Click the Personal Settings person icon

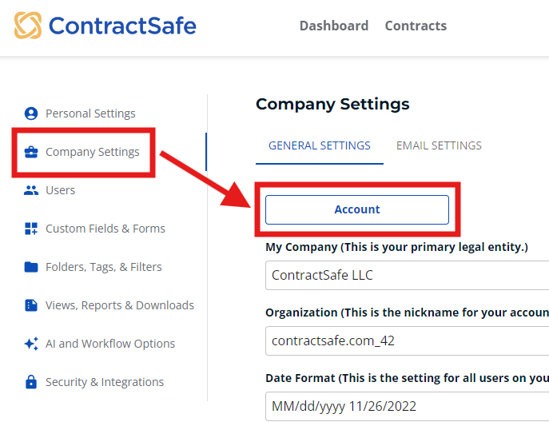point(31,113)
